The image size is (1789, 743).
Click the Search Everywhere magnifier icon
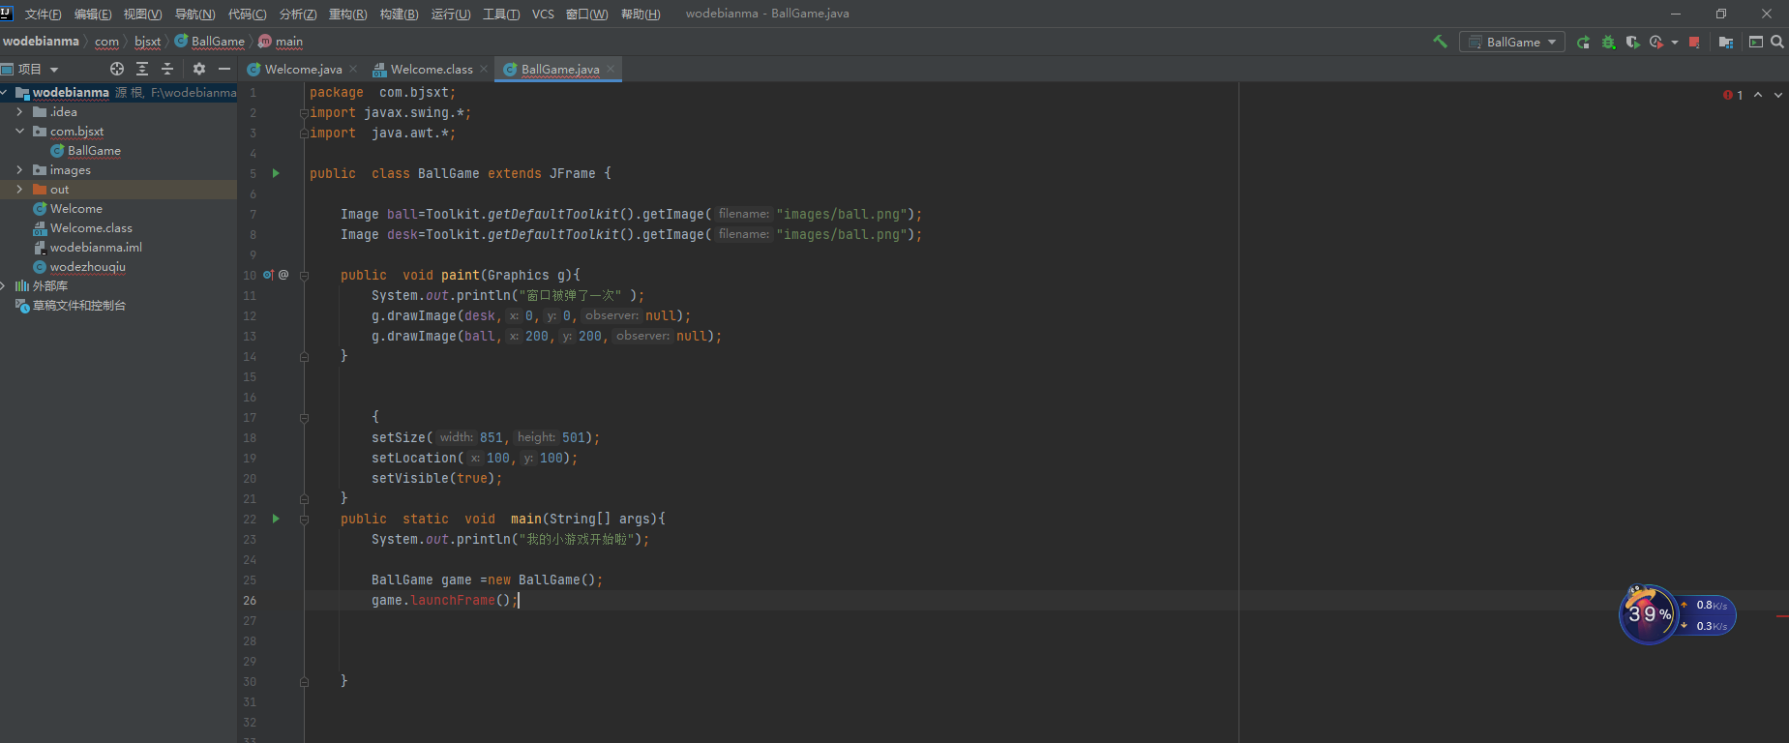(x=1777, y=42)
